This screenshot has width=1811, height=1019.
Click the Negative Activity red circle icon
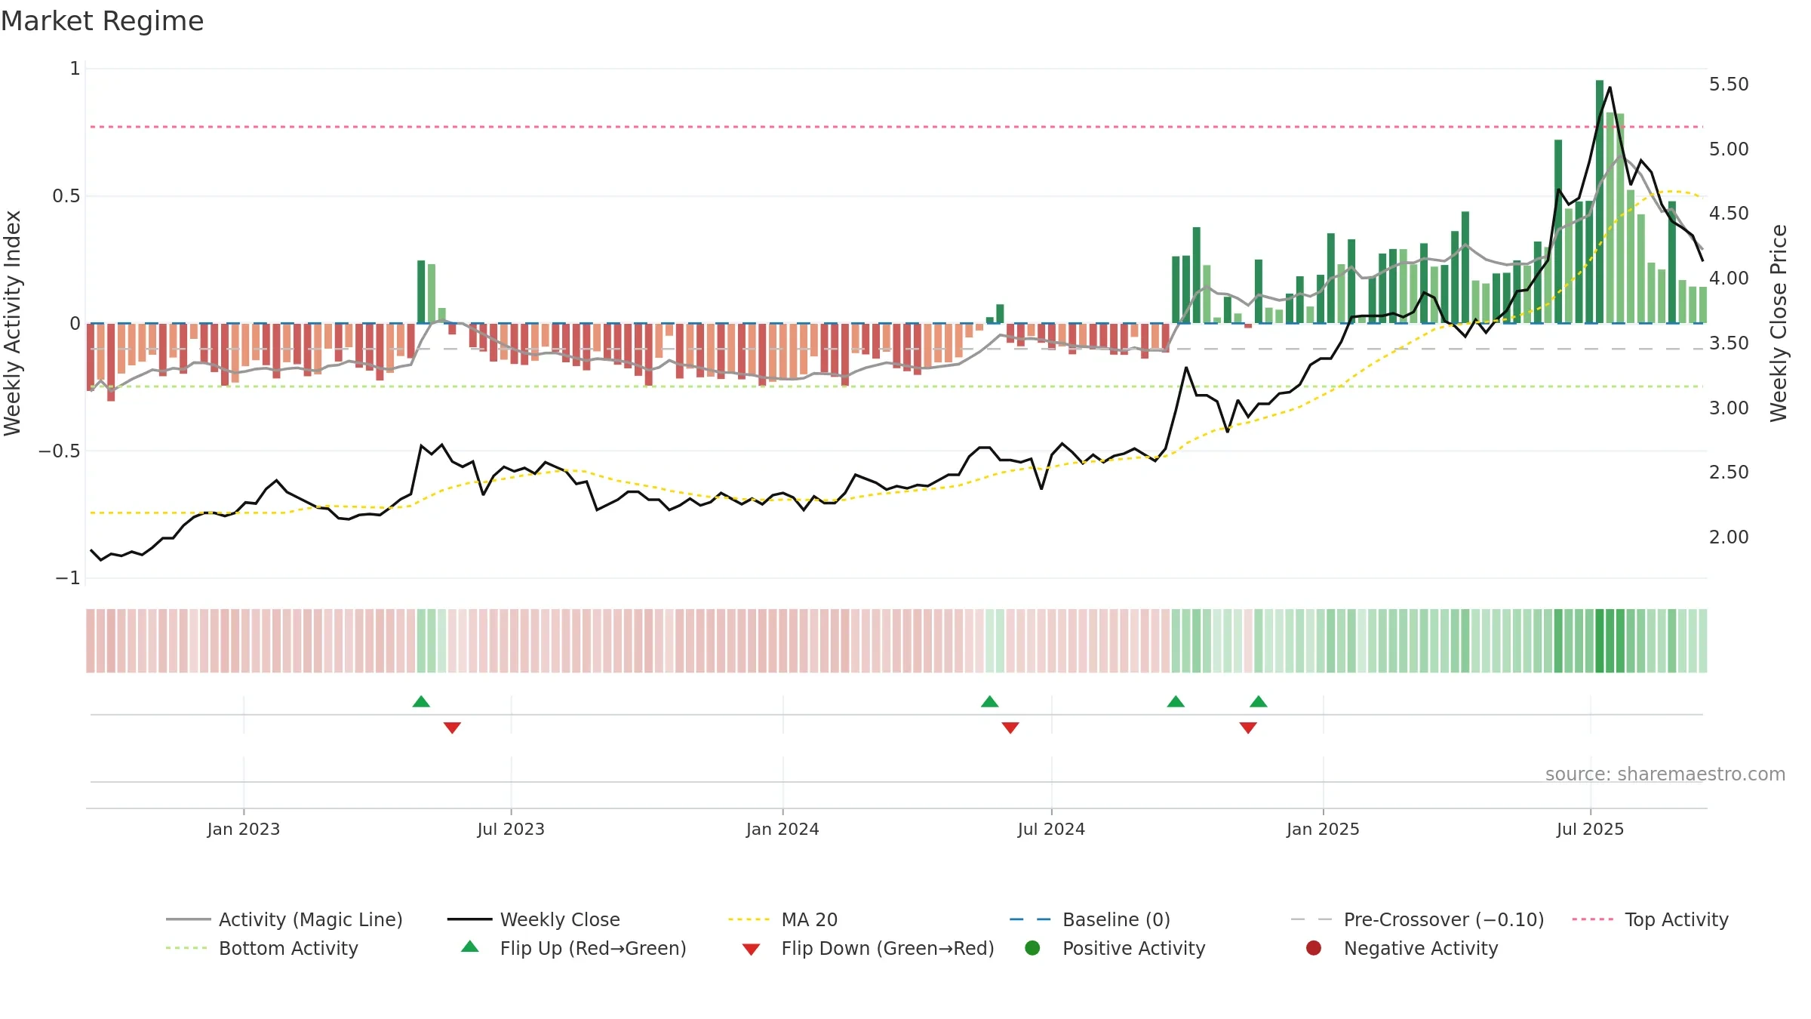coord(1314,947)
